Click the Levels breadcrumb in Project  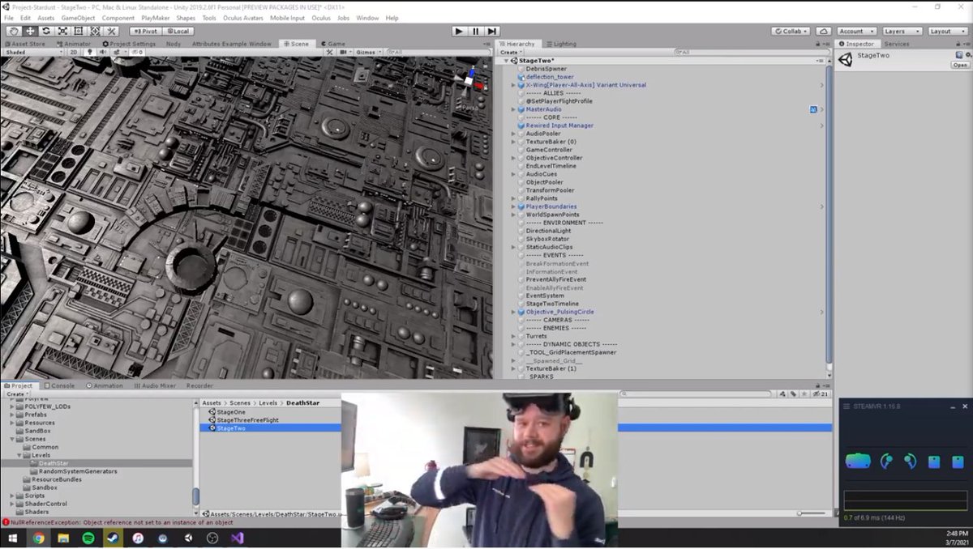269,402
